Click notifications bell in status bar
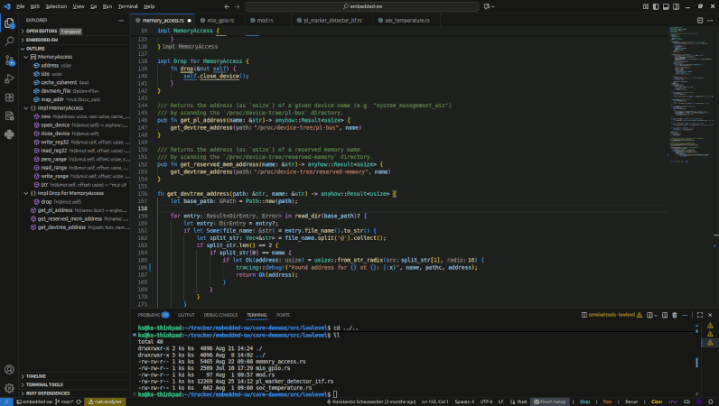The width and height of the screenshot is (719, 406). click(711, 401)
